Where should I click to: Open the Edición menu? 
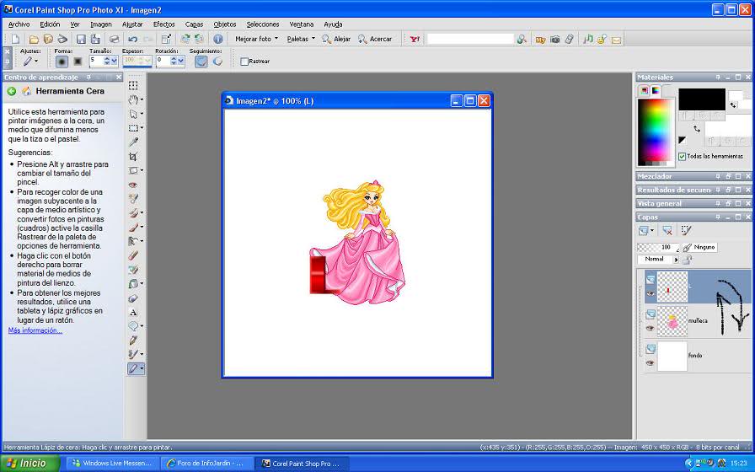(x=50, y=24)
